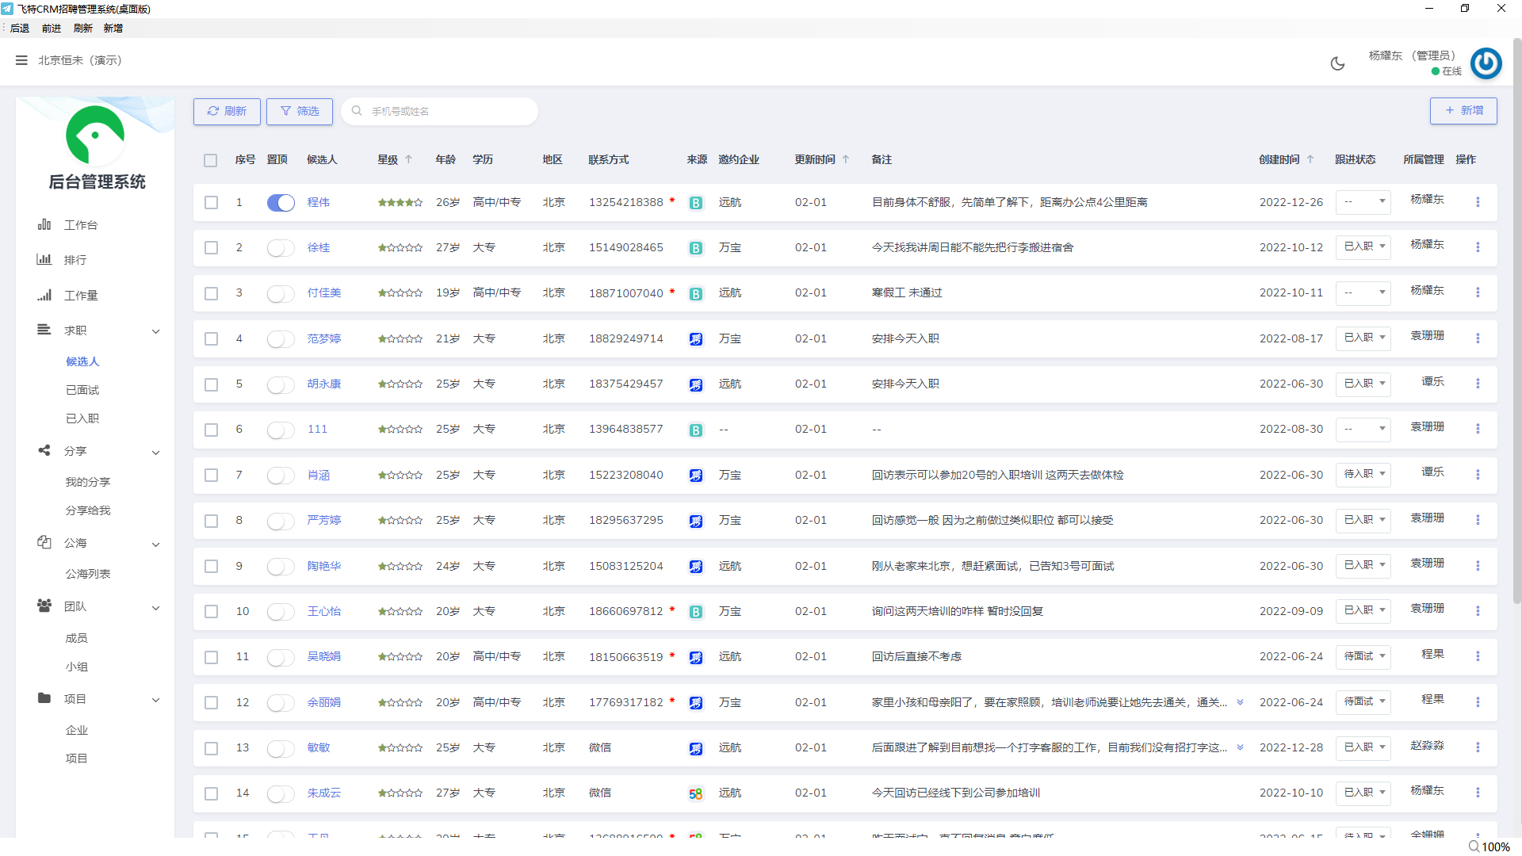
Task: Click the 工作台 dashboard icon in sidebar
Action: coord(44,225)
